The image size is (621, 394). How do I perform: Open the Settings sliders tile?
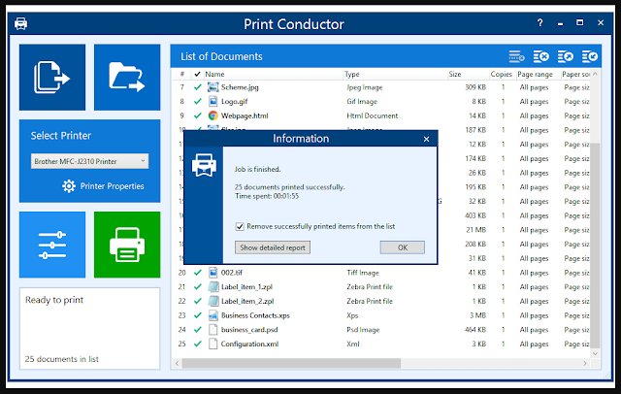(52, 245)
